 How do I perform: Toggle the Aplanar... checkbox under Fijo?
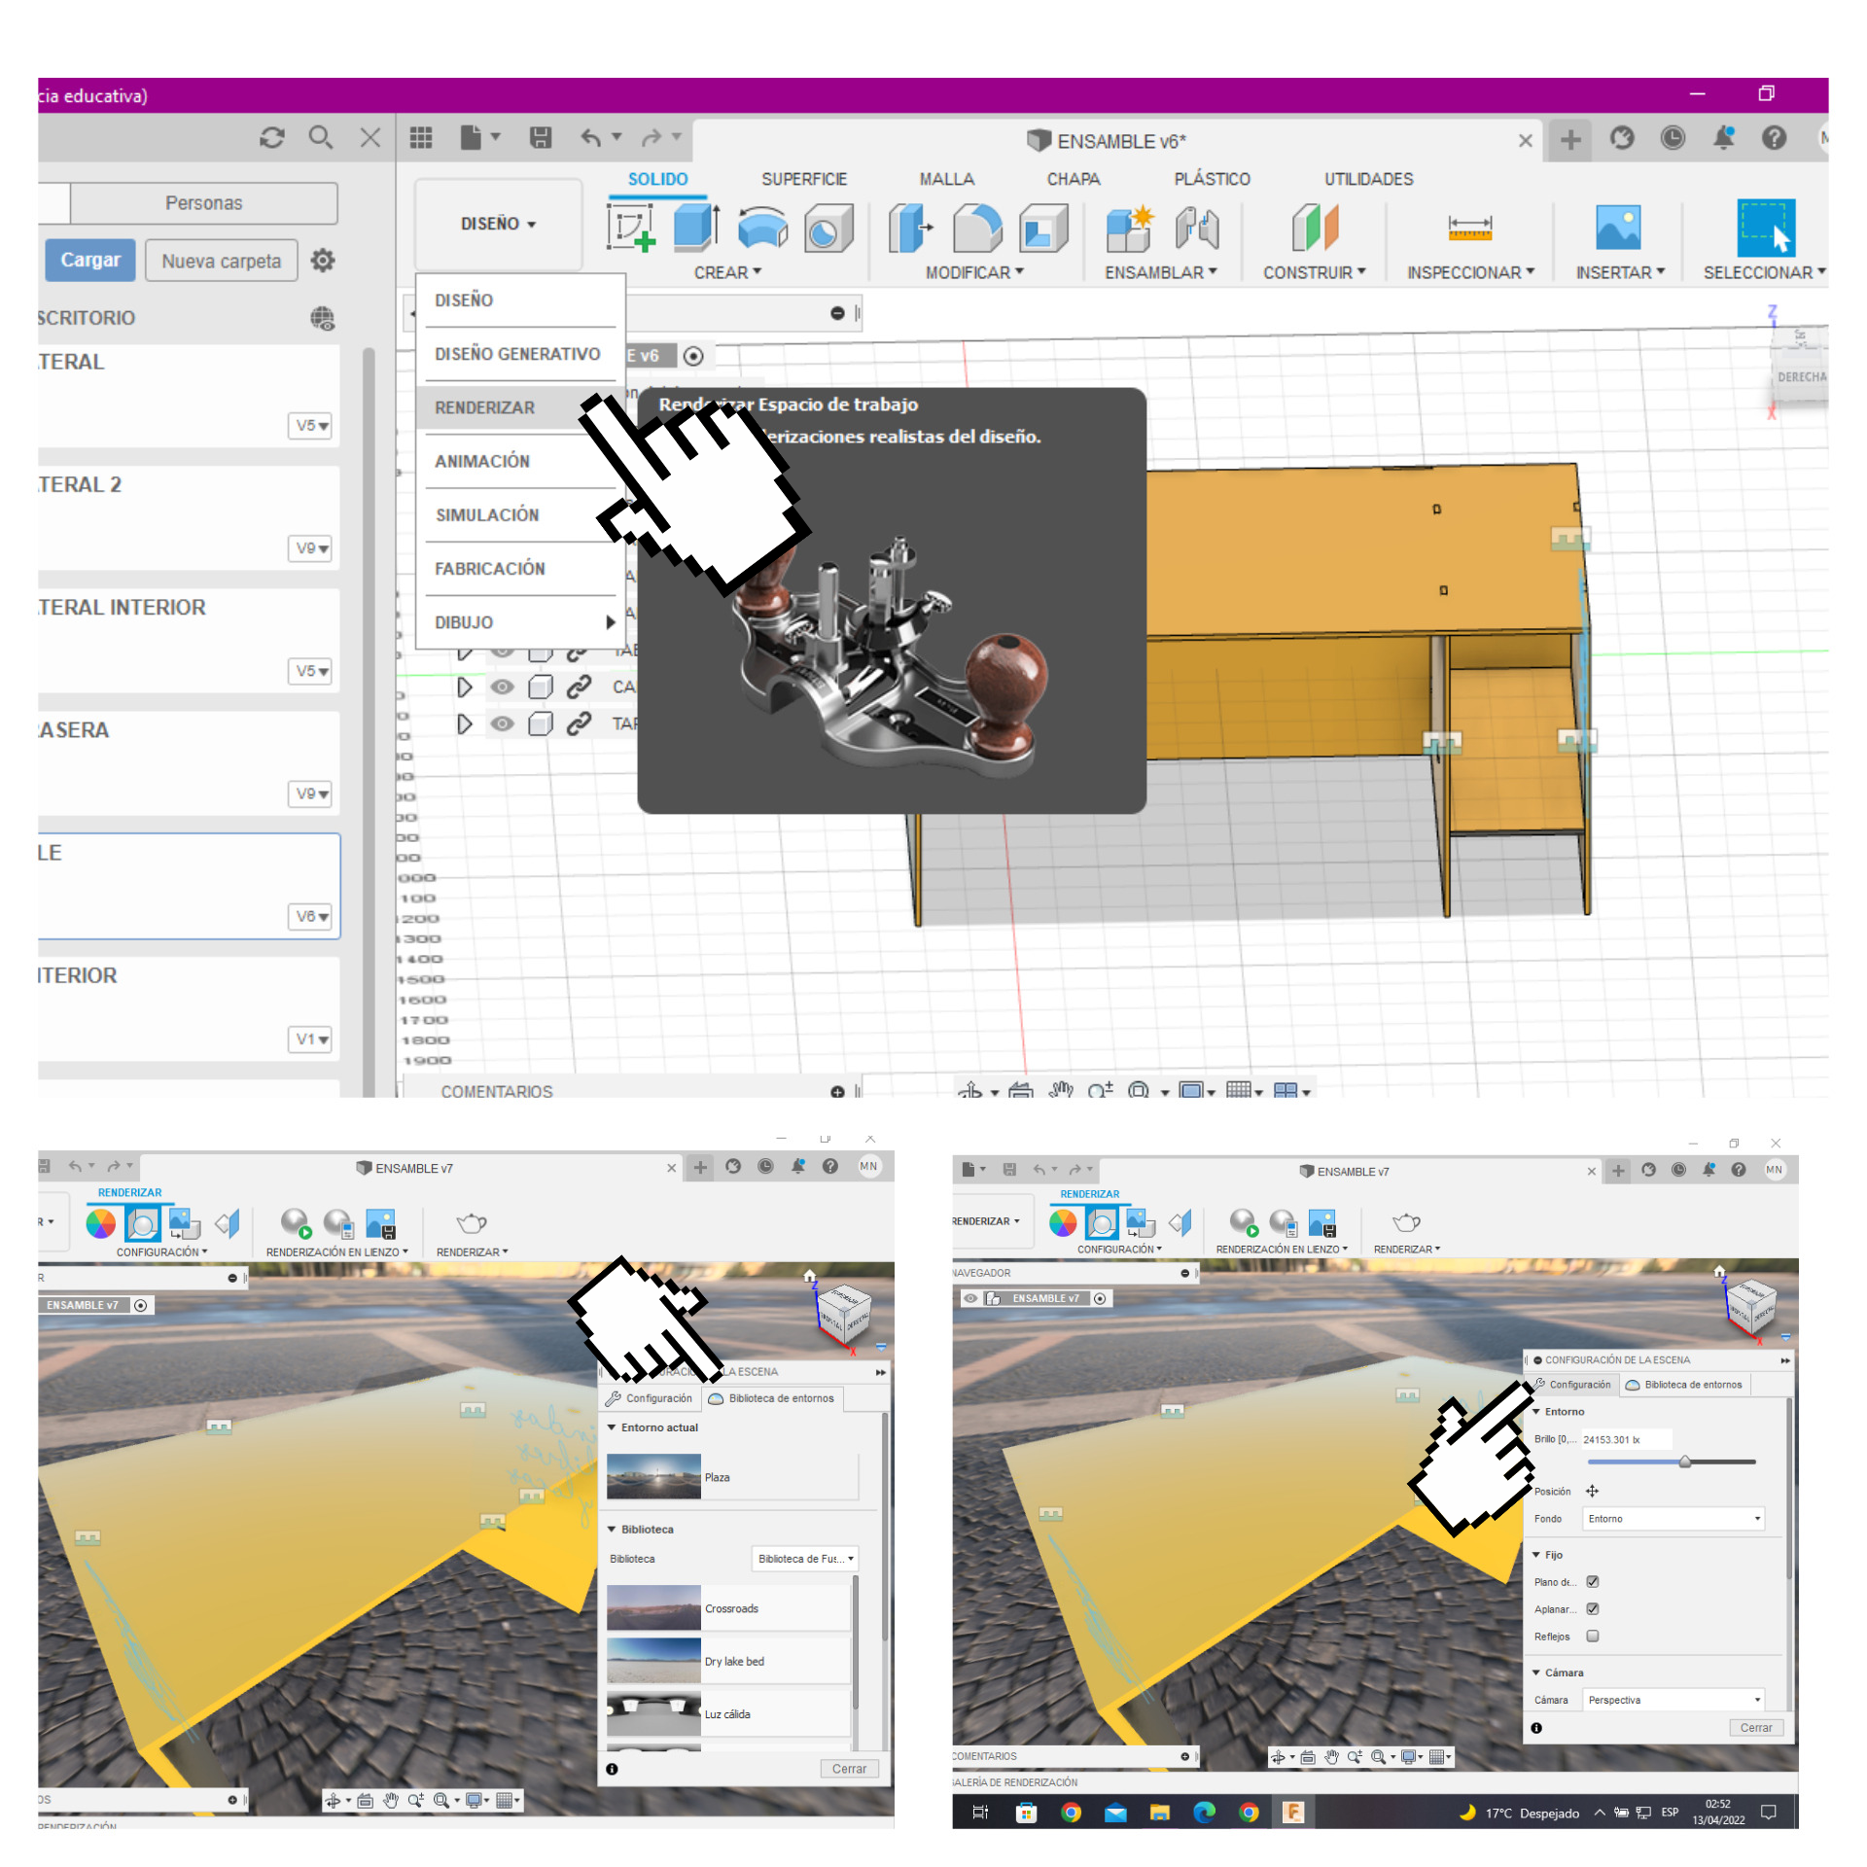pyautogui.click(x=1593, y=1609)
